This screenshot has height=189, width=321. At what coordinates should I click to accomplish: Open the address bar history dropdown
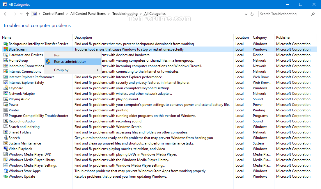pos(246,14)
